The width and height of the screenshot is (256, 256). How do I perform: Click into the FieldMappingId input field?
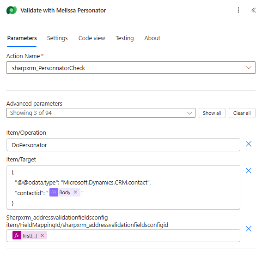123,236
